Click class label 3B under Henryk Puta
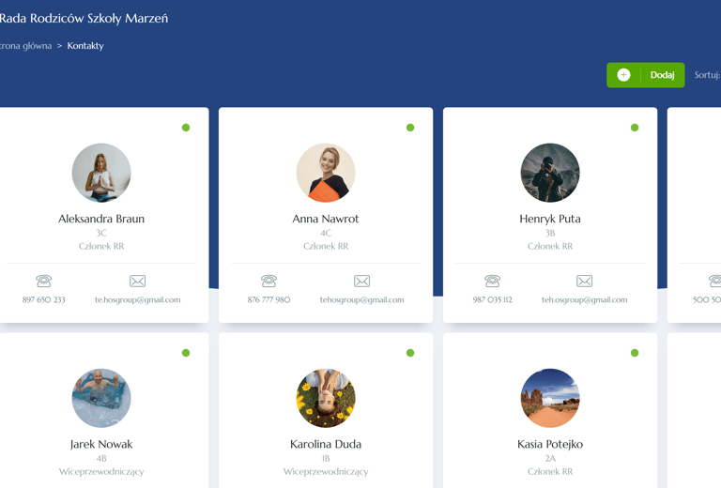Screen dimensions: 721x488 [550, 233]
